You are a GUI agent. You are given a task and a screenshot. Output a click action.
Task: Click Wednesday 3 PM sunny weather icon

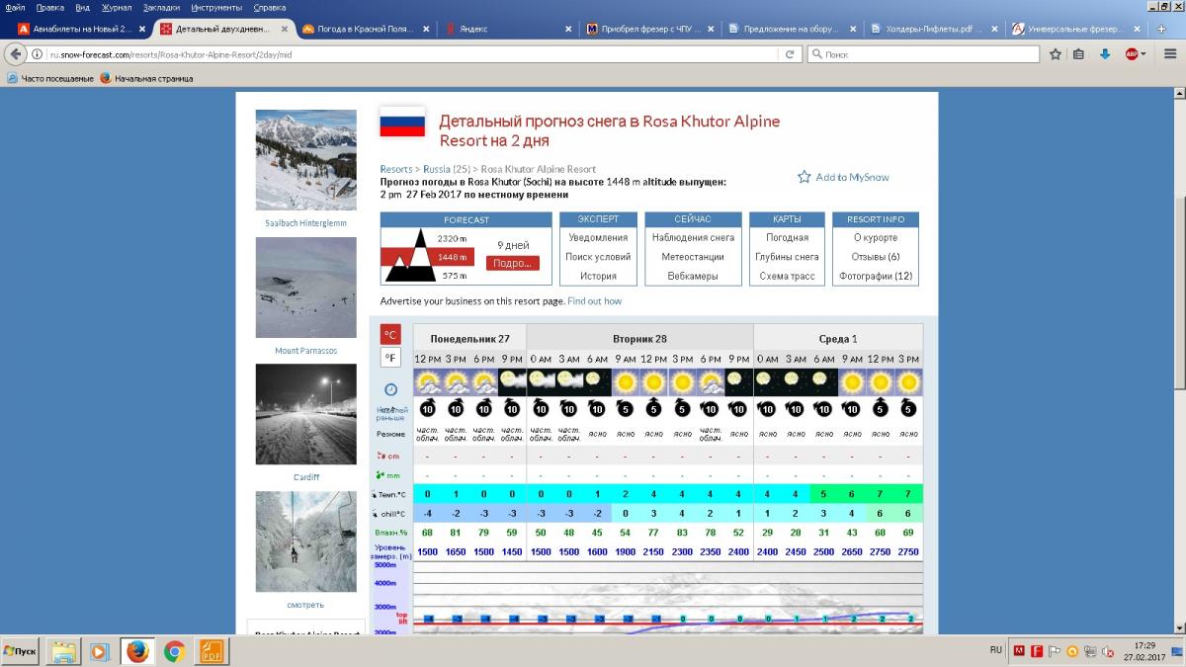coord(908,380)
